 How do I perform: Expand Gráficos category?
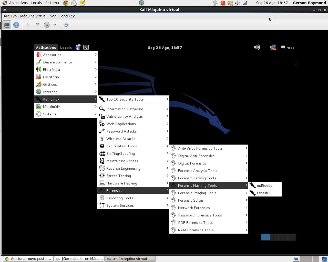click(66, 84)
